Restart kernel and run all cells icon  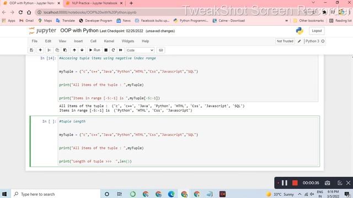coord(121,50)
